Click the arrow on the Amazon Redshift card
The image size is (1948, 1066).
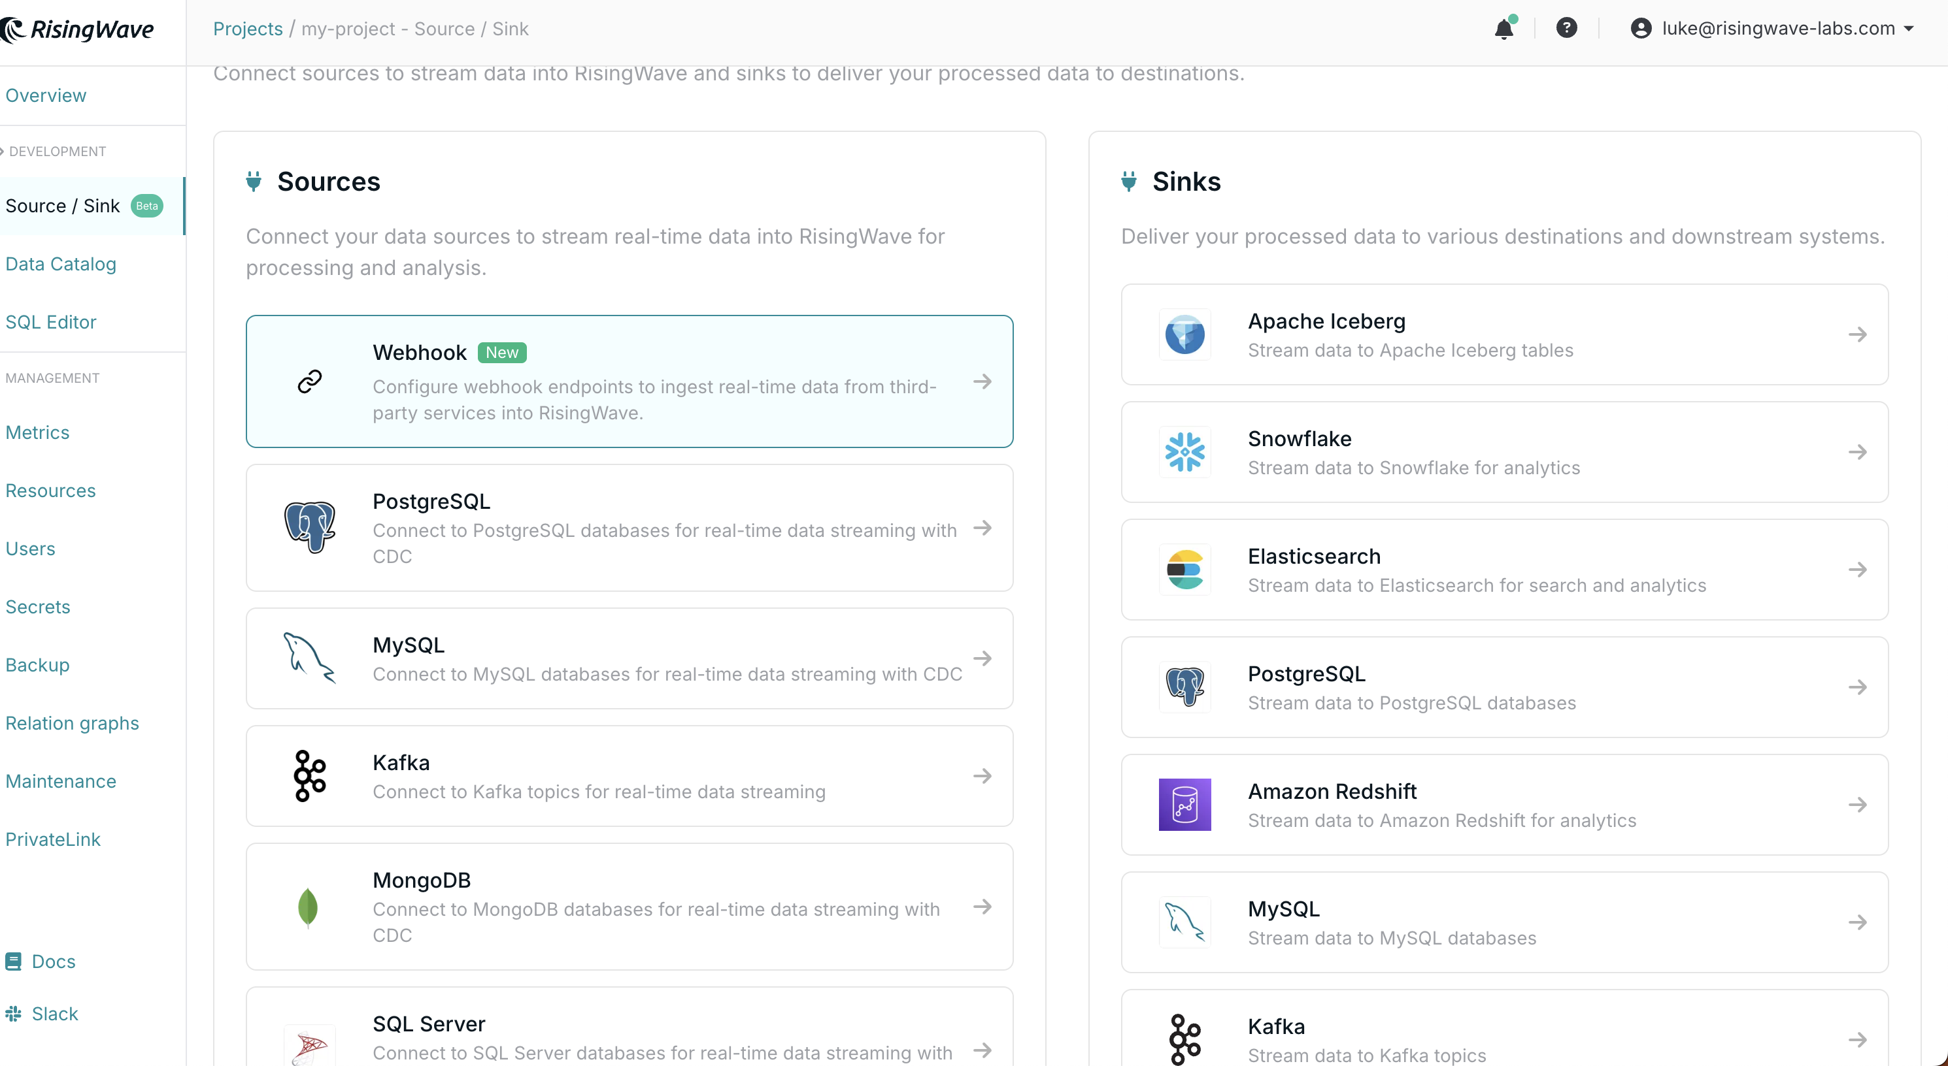1858,804
